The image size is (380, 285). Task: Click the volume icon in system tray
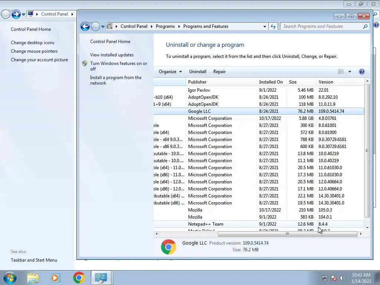343,278
